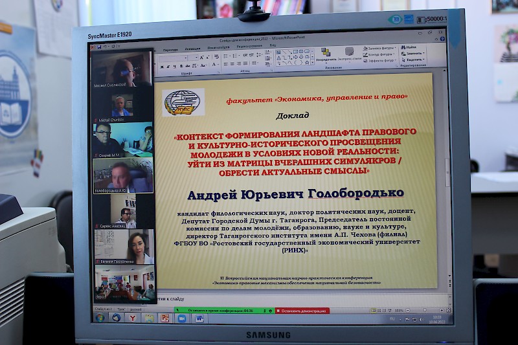Click the PowerPoint taskbar icon
The image size is (518, 345).
point(165,318)
